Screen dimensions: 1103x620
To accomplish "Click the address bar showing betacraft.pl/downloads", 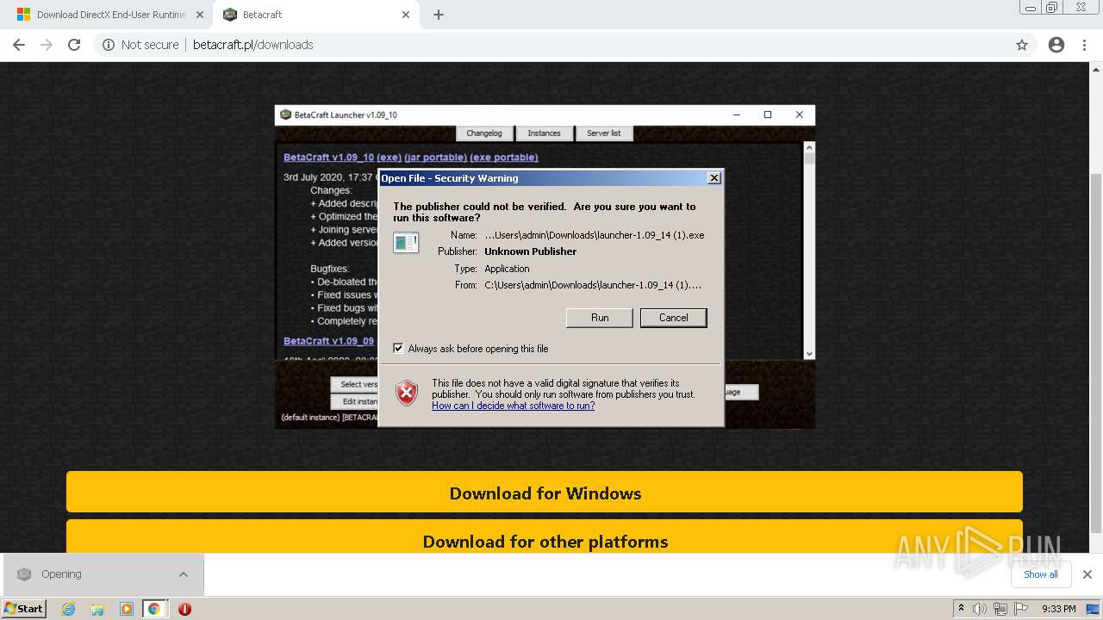I will [551, 45].
